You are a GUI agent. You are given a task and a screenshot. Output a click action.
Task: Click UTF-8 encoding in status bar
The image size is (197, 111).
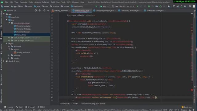(x=177, y=110)
